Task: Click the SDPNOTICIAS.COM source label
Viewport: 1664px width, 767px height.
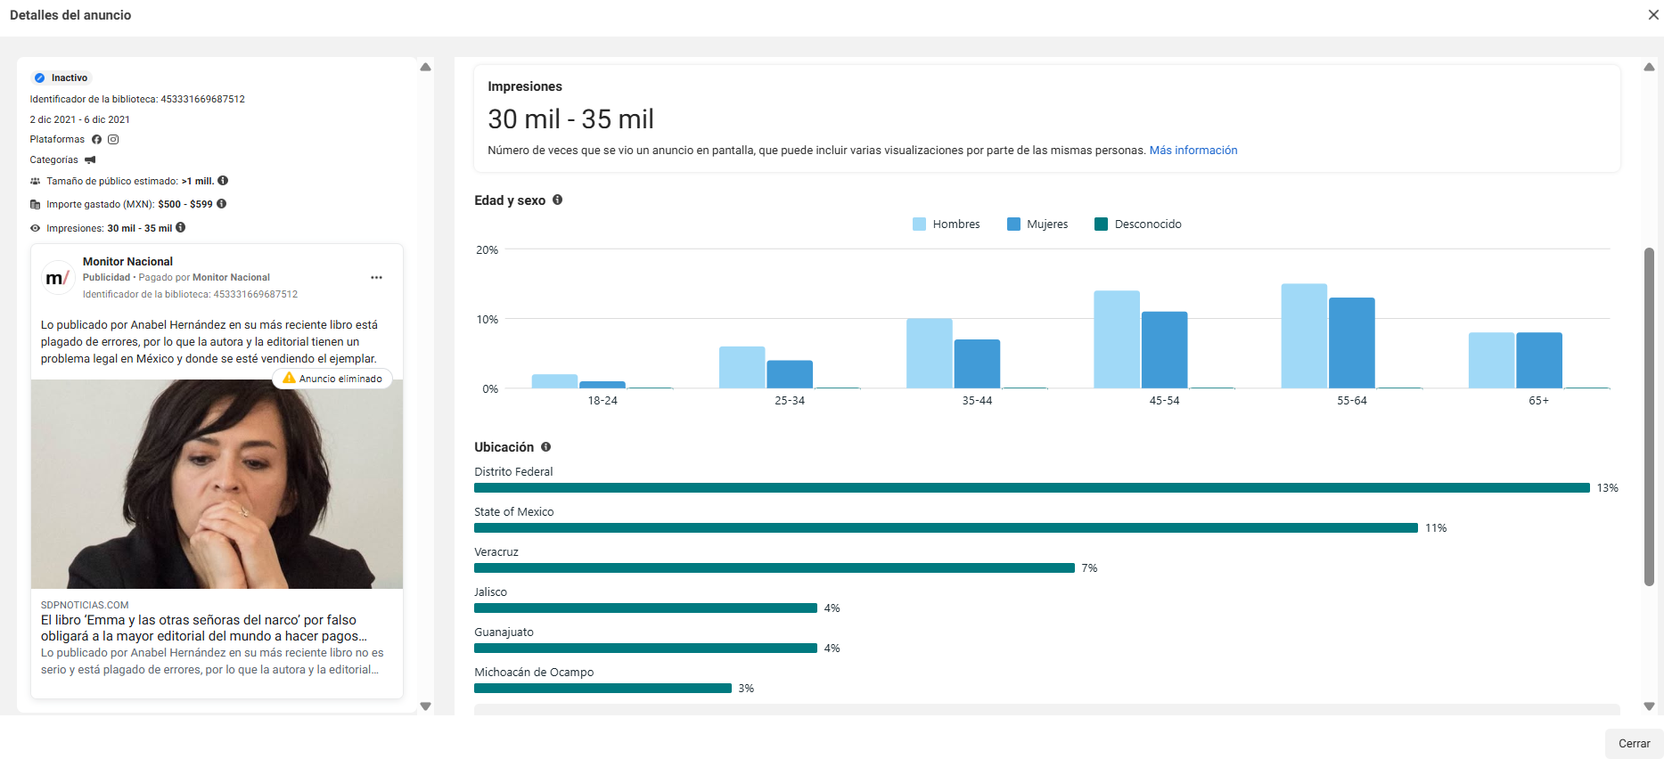Action: pos(85,606)
